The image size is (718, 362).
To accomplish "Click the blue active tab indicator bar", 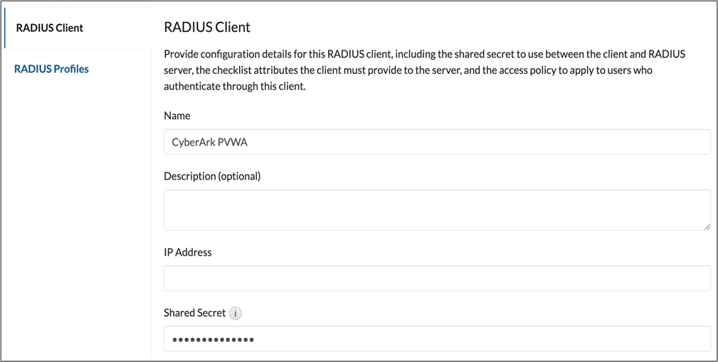I will (x=5, y=28).
